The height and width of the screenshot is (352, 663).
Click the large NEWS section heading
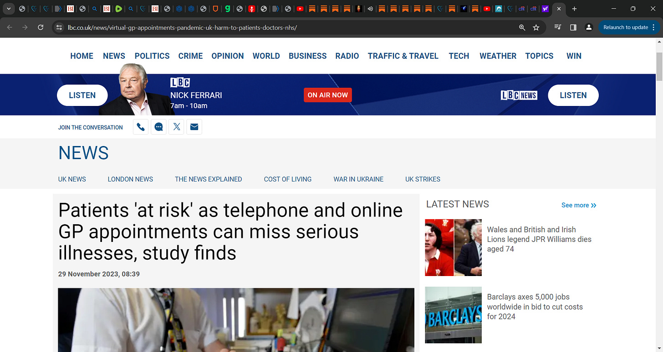(83, 153)
